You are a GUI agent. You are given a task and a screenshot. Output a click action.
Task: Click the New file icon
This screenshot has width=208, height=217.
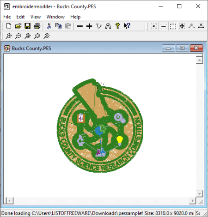coord(9,26)
